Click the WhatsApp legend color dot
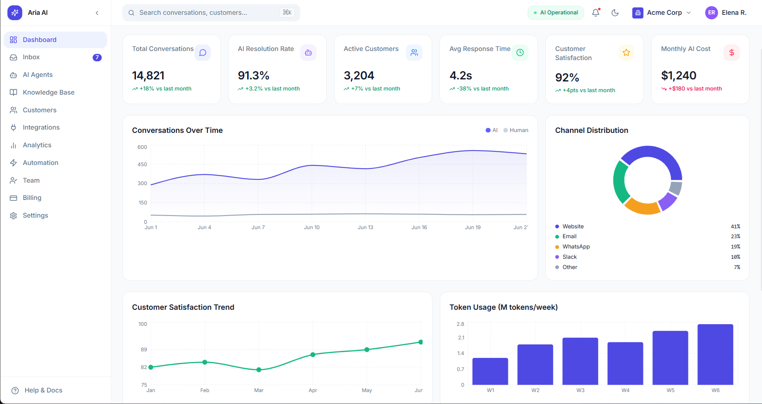This screenshot has width=762, height=404. [x=557, y=247]
